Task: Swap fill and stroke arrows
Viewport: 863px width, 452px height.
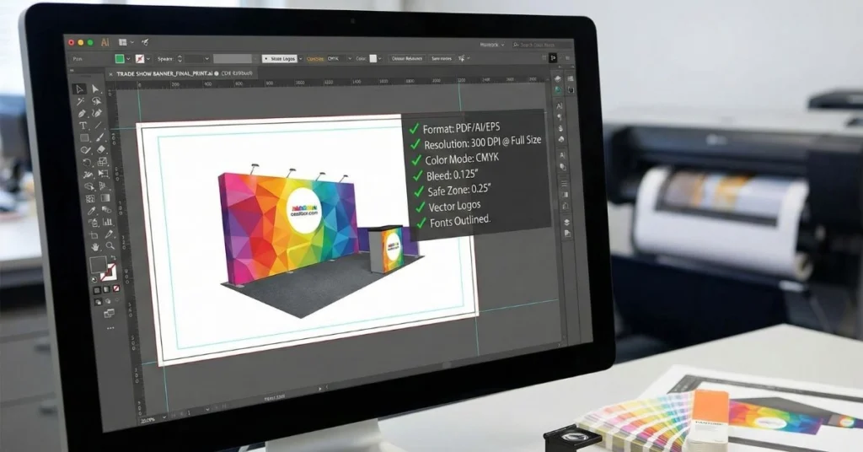Action: 114,258
